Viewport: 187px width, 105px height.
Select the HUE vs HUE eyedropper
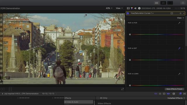click(x=179, y=23)
